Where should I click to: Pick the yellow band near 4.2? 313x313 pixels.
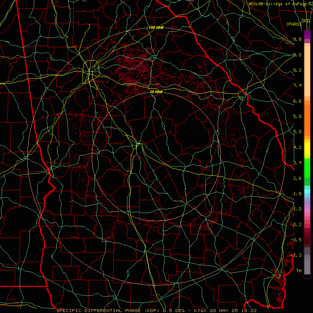click(x=307, y=149)
